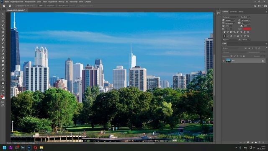Click the 100% zoom button
268x151 pixels.
pyautogui.click(x=41, y=6)
